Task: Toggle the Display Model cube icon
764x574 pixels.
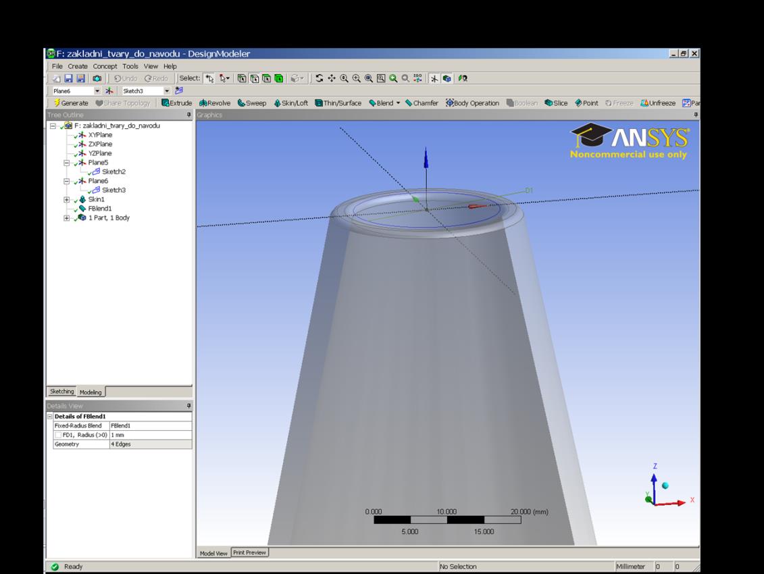Action: 447,78
